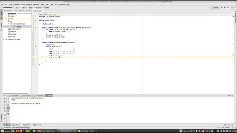Click the run gutter icon beside main method
This screenshot has height=133, width=237.
(36, 28)
